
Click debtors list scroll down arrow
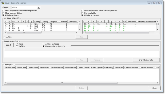click(x=79, y=30)
